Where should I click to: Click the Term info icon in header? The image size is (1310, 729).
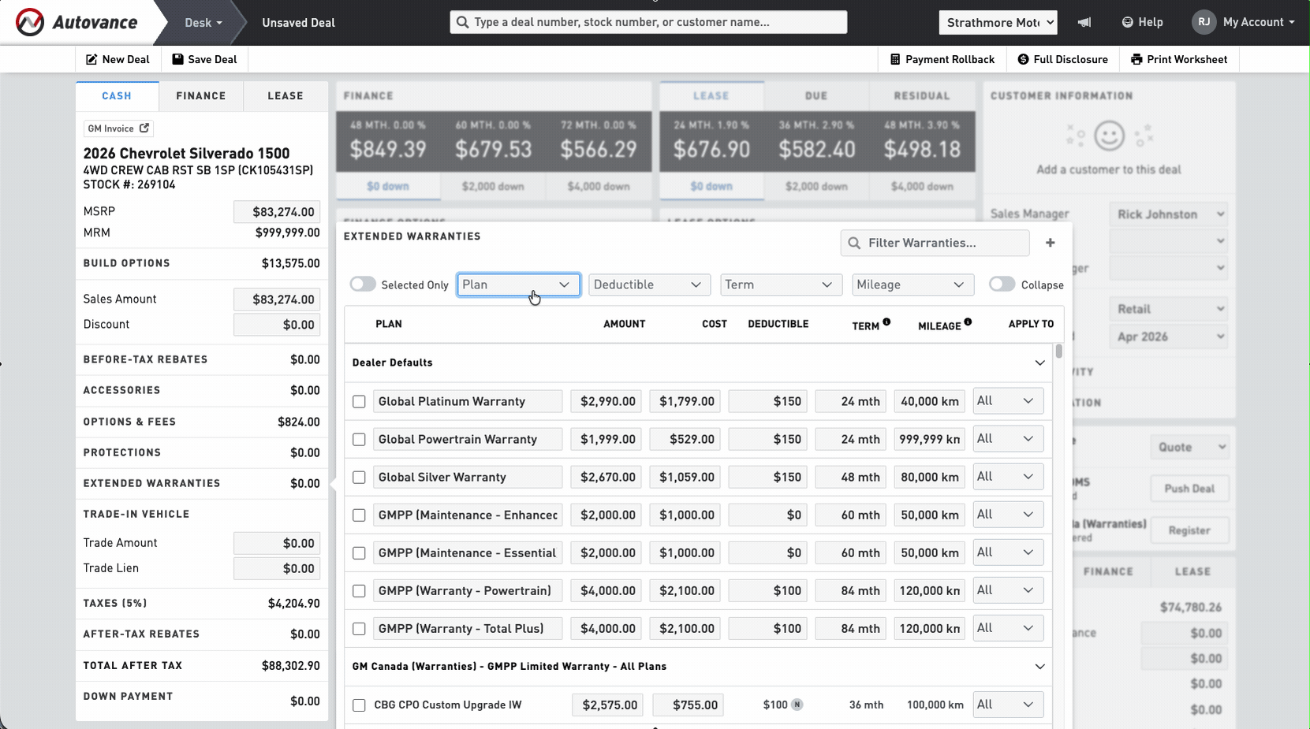[886, 322]
